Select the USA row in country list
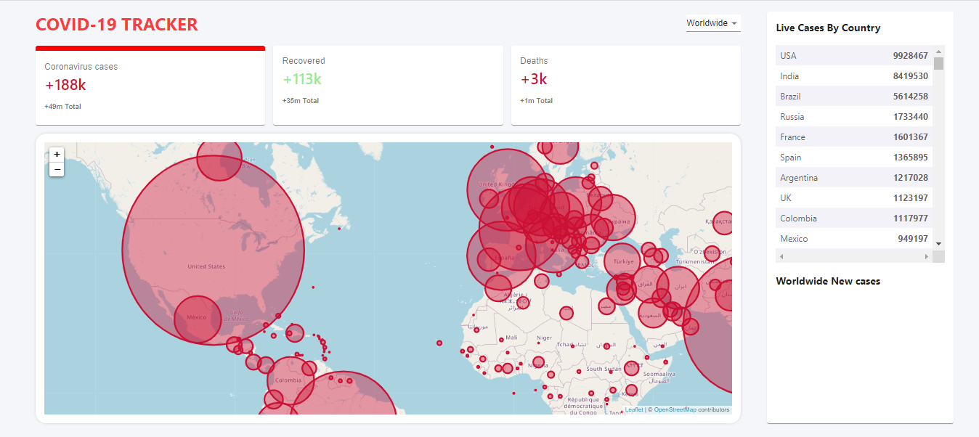Screen dimensions: 979x437 point(854,56)
